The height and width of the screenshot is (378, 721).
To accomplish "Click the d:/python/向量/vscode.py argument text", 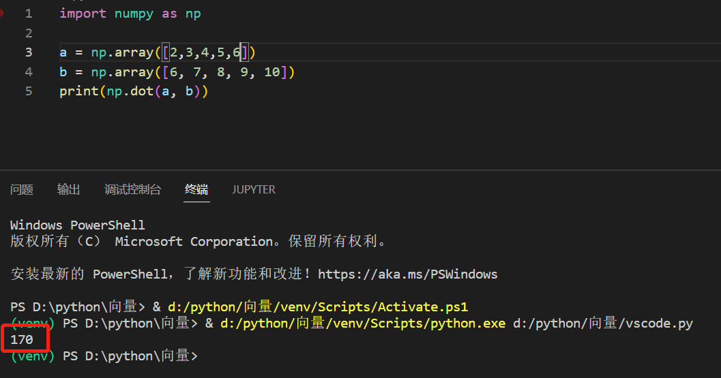I will click(603, 324).
